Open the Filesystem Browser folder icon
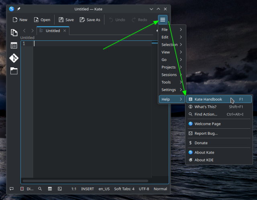The height and width of the screenshot is (200, 257). click(x=14, y=71)
